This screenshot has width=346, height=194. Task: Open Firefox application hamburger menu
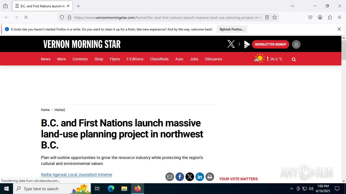[340, 17]
